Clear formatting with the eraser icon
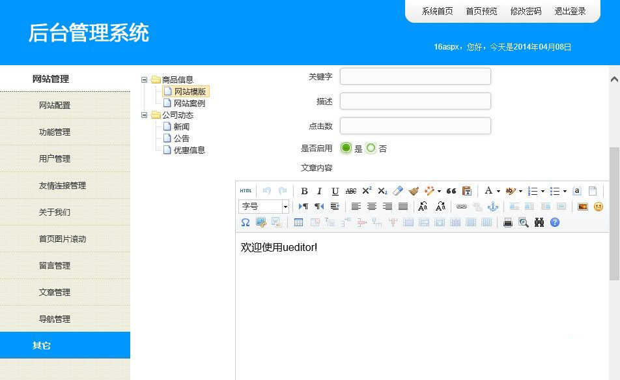 pyautogui.click(x=398, y=190)
